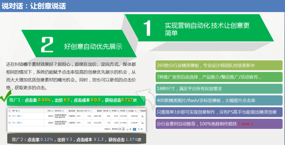Click the table cell 9,717 in 点击数 column

pyautogui.click(x=116, y=116)
